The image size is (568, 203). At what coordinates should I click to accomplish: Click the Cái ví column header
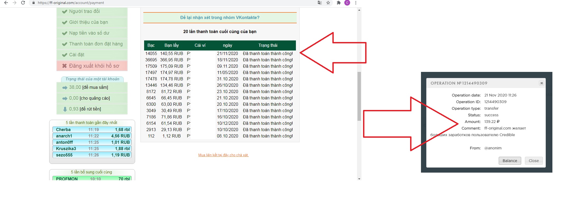point(200,45)
